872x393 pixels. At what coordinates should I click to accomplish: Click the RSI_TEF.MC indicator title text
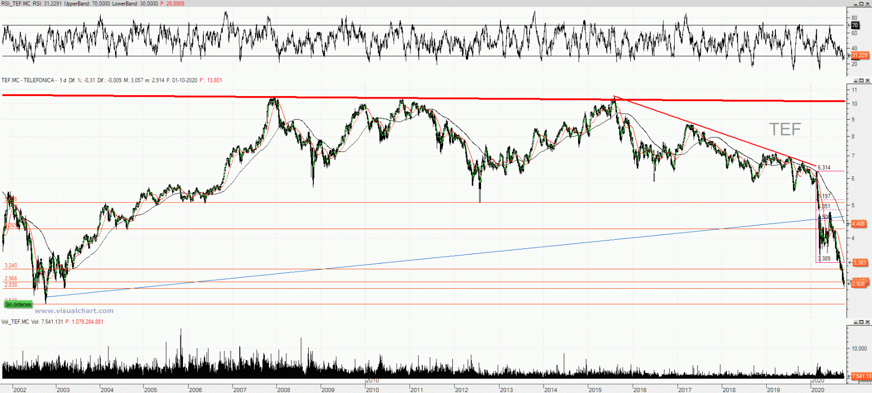pos(16,4)
